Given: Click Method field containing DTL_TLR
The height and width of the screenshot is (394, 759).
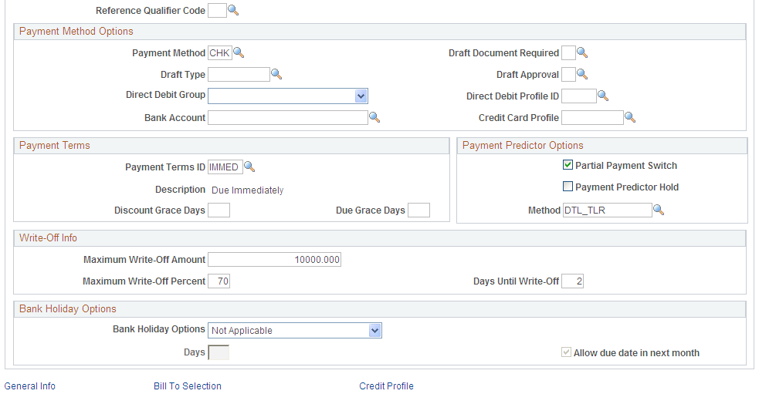Looking at the screenshot, I should (607, 210).
